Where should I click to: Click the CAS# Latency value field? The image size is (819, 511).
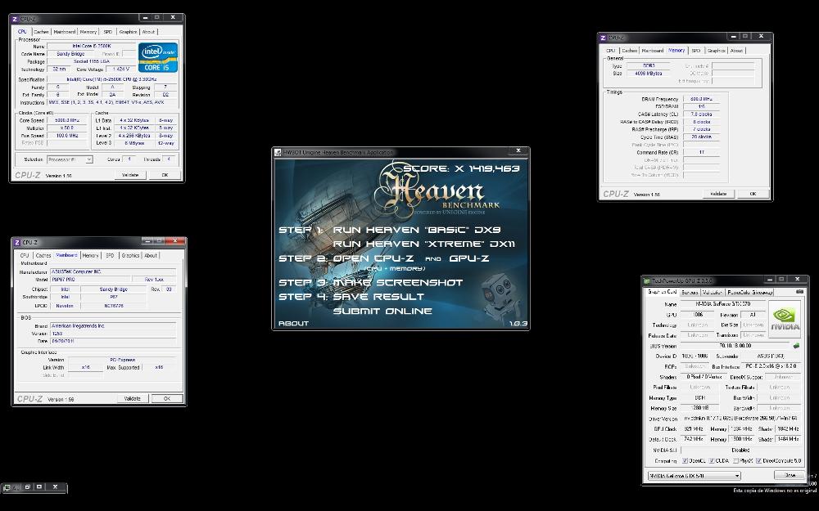click(702, 114)
